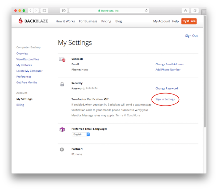Select View/Restore Files in sidebar
218x190 pixels.
[28, 59]
